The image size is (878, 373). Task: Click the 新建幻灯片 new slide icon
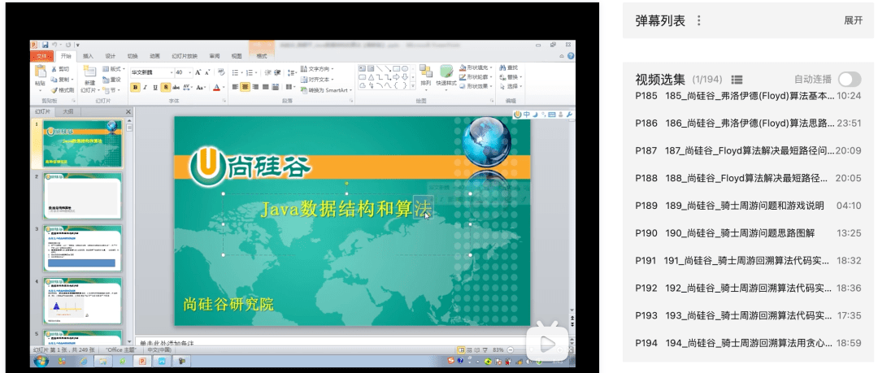[x=89, y=75]
